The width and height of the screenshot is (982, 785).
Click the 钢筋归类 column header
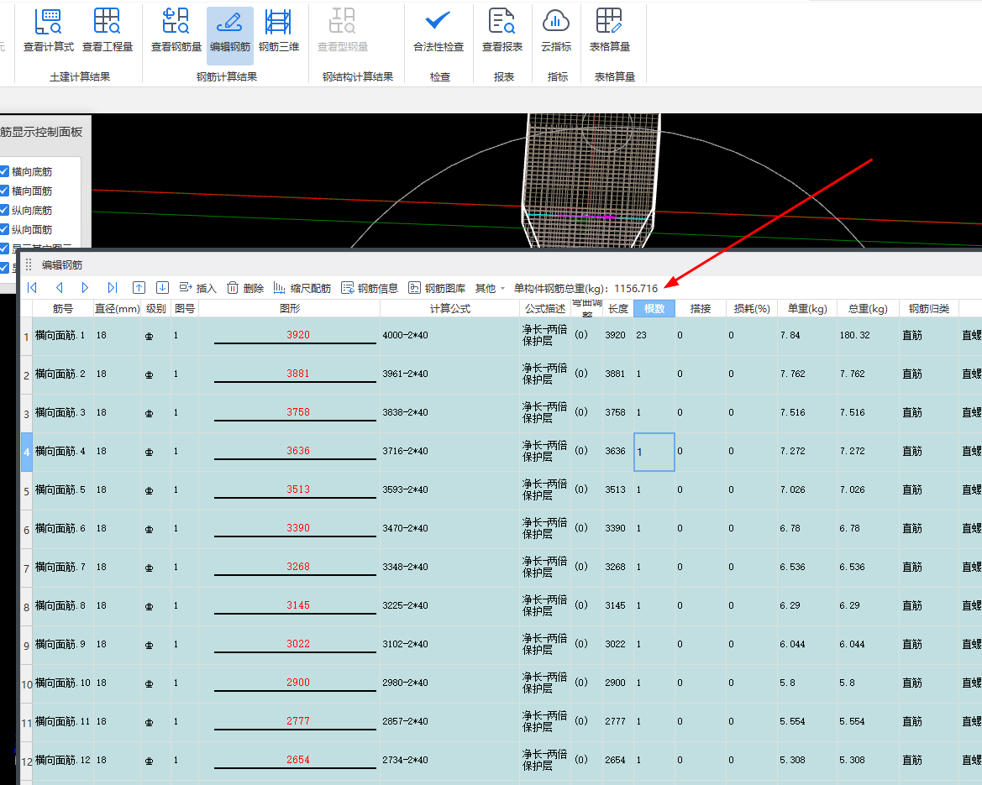[929, 309]
